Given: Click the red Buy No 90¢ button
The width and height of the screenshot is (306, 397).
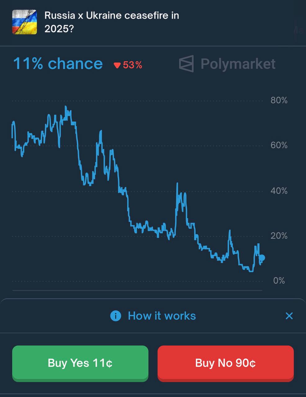Looking at the screenshot, I should coord(226,363).
